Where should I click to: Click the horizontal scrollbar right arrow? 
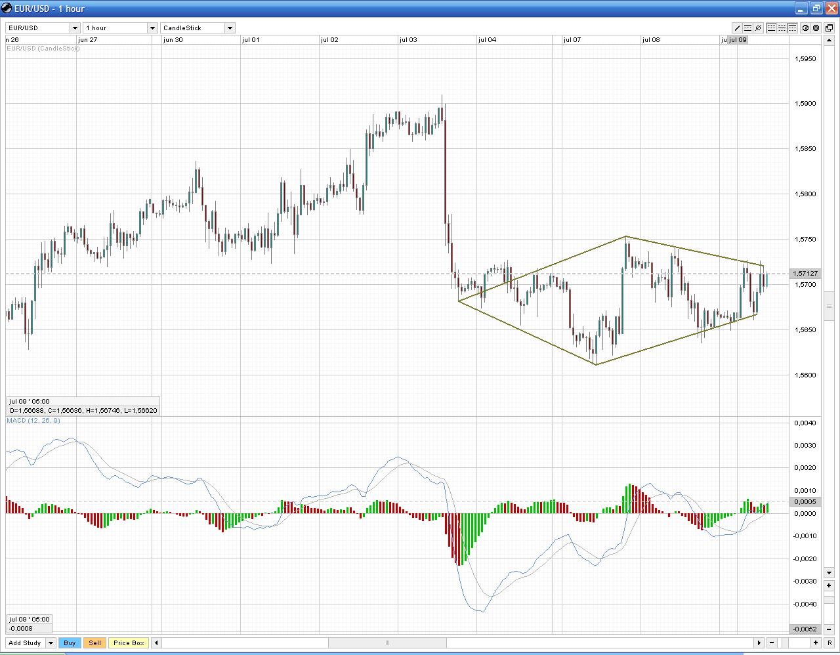(759, 643)
